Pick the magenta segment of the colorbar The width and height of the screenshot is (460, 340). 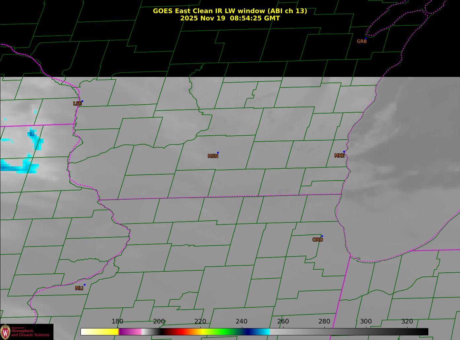click(130, 331)
